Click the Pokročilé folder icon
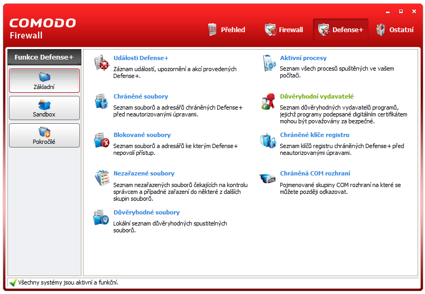Screen dimensions: 425x294 44,132
